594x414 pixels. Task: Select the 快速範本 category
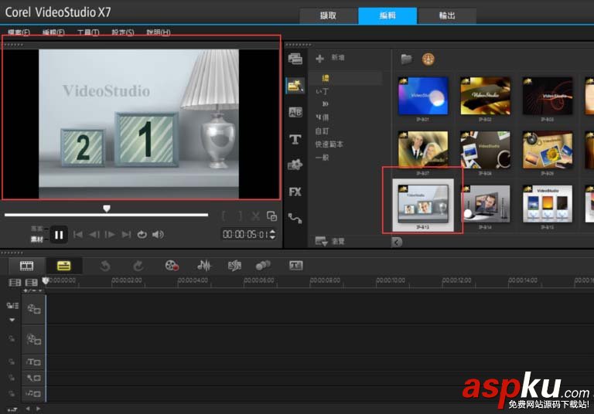coord(329,144)
